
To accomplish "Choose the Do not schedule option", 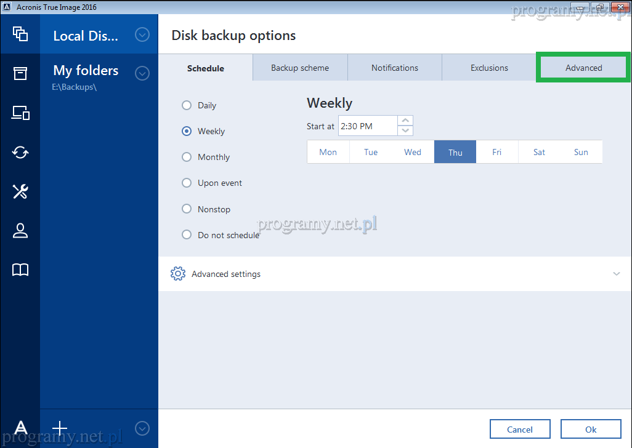I will pyautogui.click(x=187, y=234).
